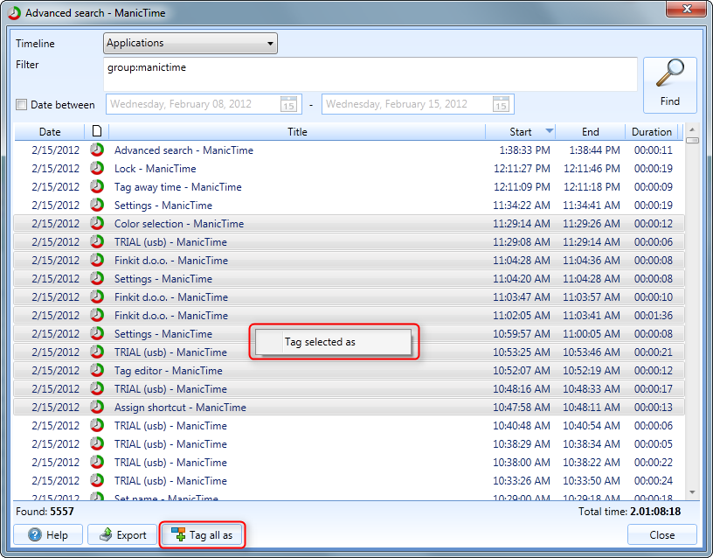Select the Color selection row icon

[97, 223]
